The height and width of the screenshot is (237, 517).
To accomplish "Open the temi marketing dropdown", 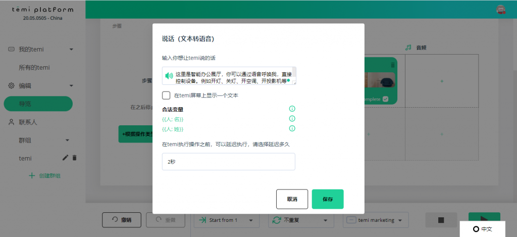I will coord(376,220).
